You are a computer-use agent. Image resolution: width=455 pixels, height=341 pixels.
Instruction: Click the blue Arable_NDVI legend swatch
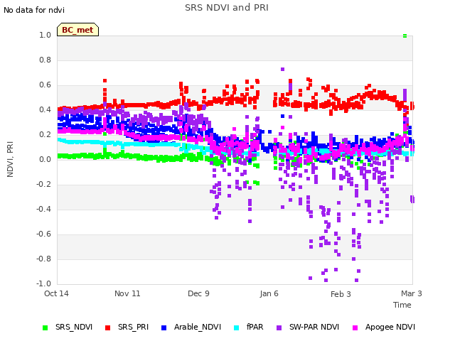point(164,328)
